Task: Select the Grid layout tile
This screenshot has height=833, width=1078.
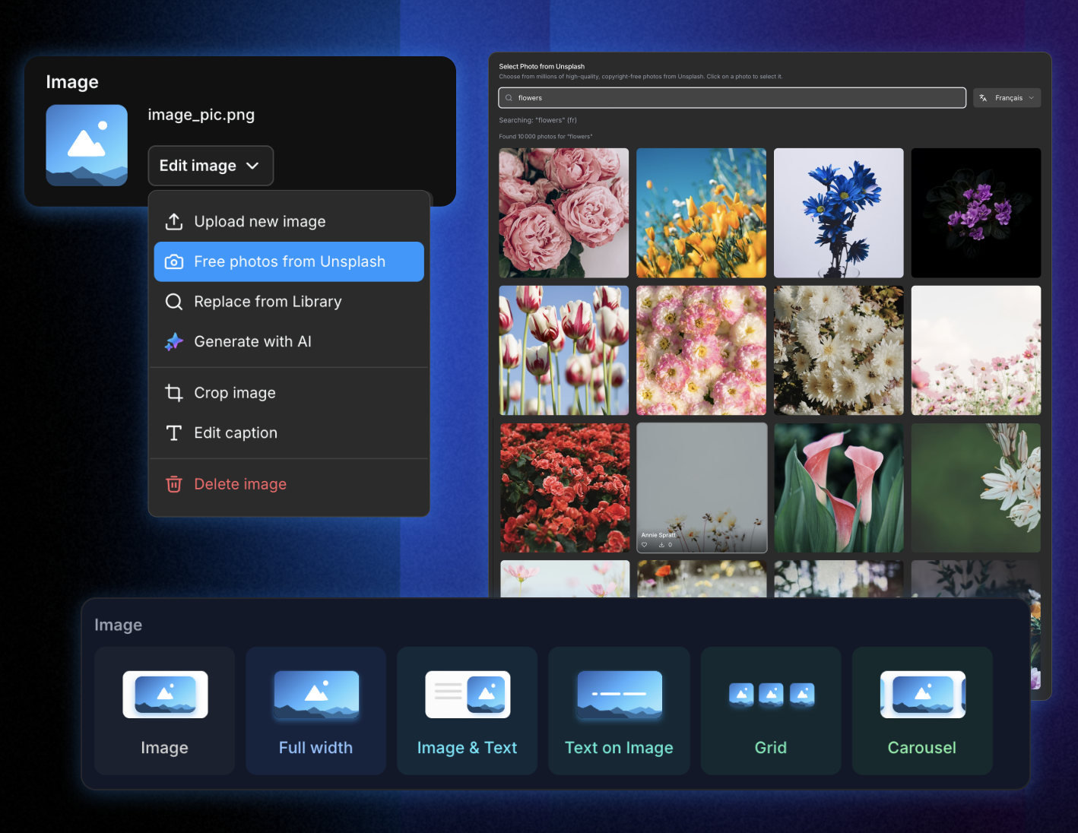Action: [x=771, y=711]
